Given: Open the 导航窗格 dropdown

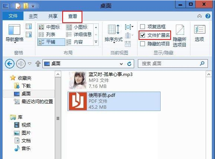Looking at the screenshot, I should click(x=15, y=34).
